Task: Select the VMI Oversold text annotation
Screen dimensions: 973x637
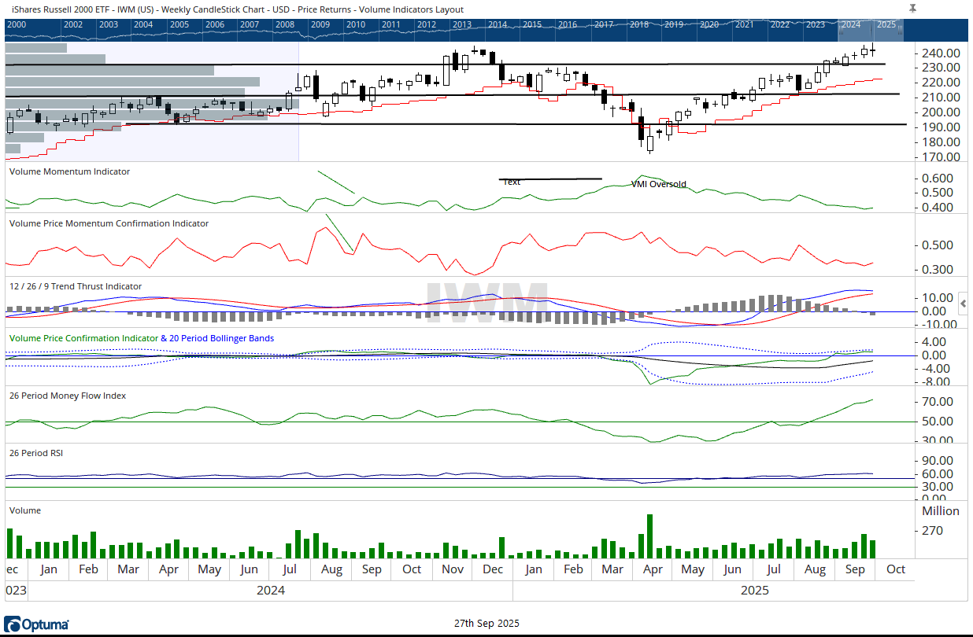Action: pyautogui.click(x=658, y=185)
